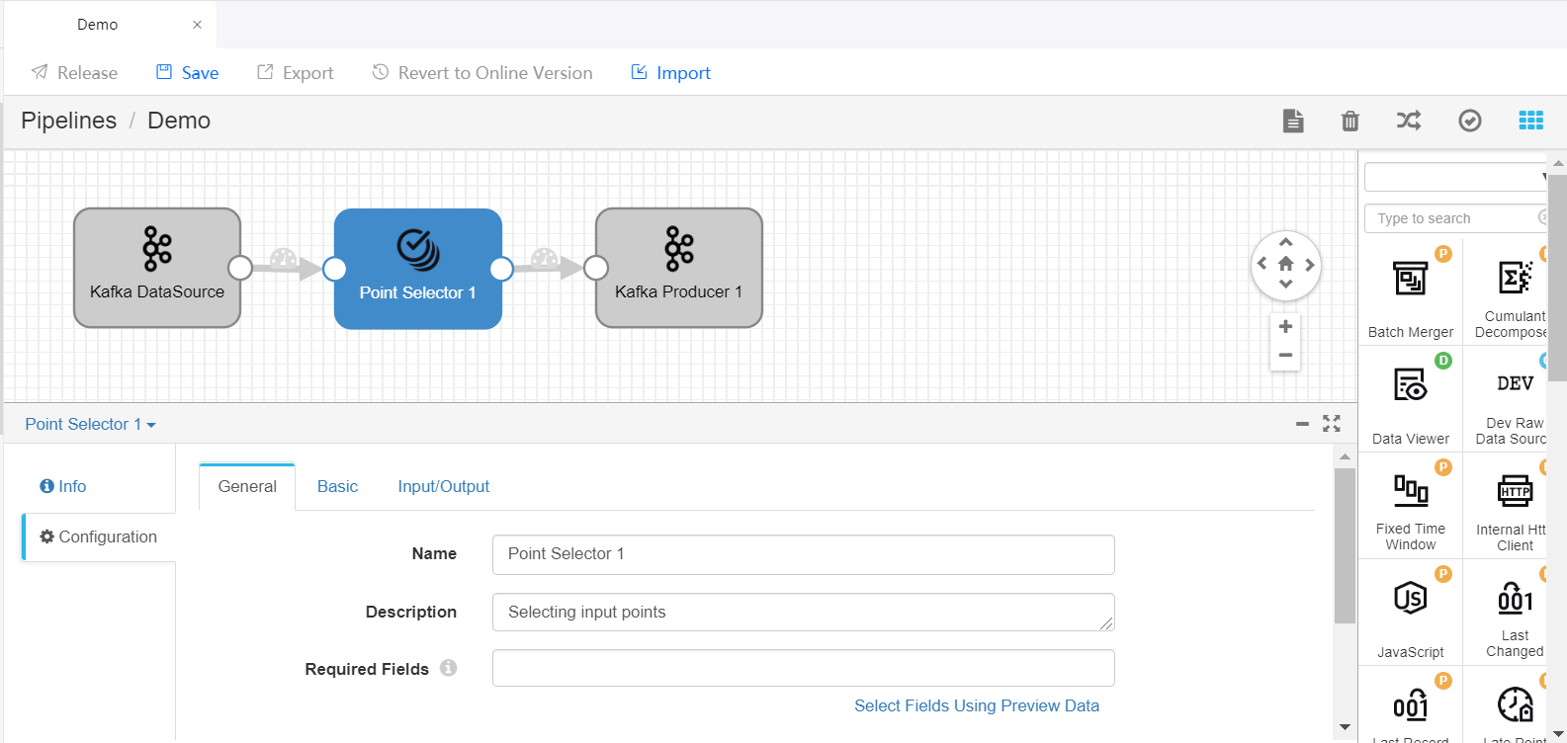Open the document notes icon
The image size is (1567, 743).
1293,121
